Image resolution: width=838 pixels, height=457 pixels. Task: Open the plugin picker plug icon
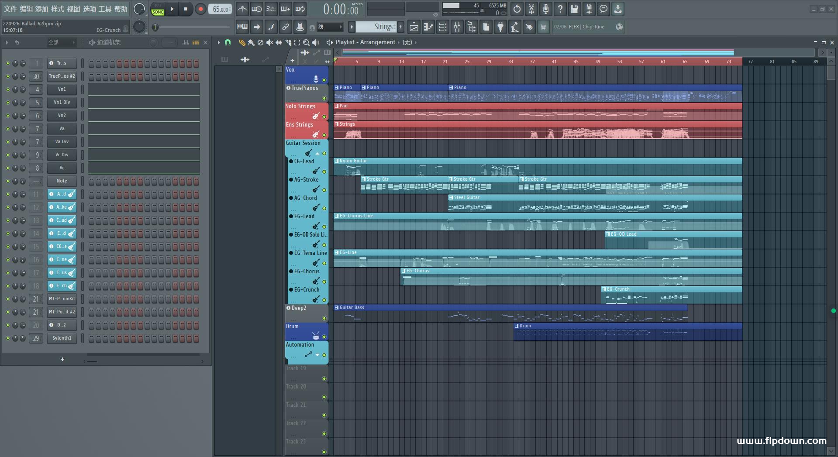500,27
